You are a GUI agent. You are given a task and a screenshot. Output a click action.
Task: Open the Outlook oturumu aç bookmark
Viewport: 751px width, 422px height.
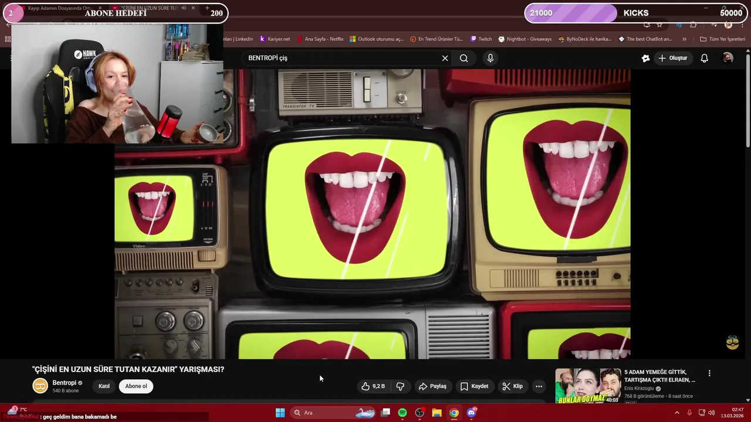tap(377, 39)
